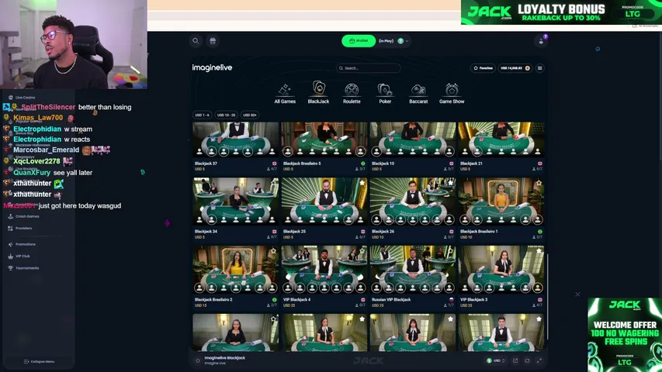
Task: Open Promotions in the sidebar
Action: click(x=22, y=244)
